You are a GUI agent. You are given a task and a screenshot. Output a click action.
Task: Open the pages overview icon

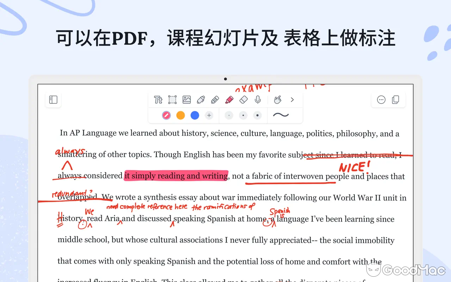click(x=396, y=100)
